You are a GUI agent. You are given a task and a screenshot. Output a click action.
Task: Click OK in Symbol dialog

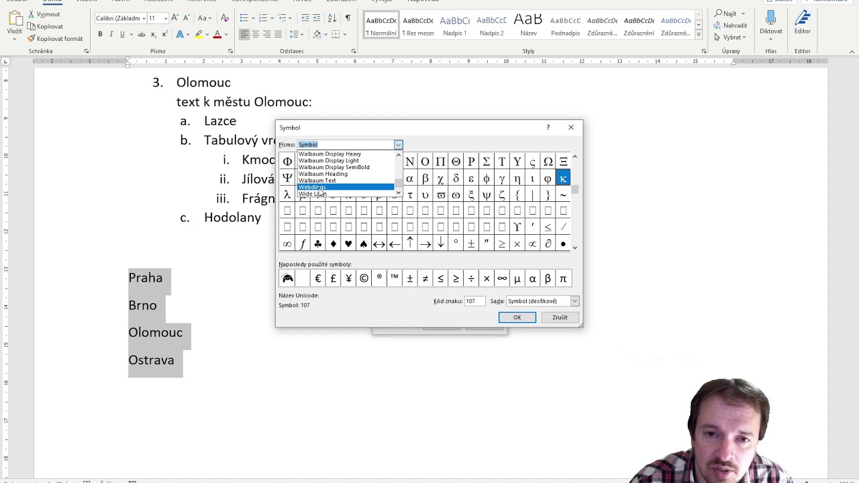coord(517,317)
